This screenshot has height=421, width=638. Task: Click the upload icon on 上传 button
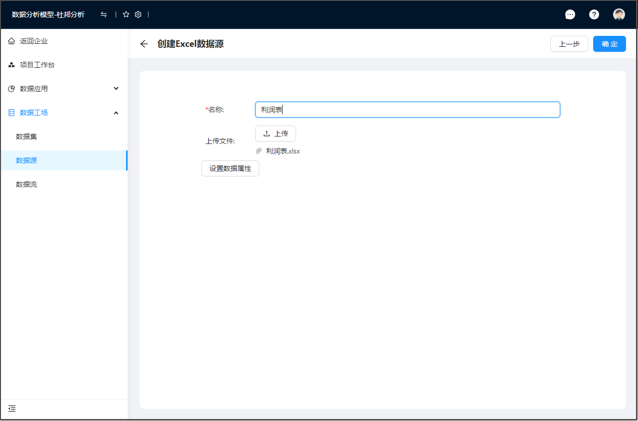267,133
